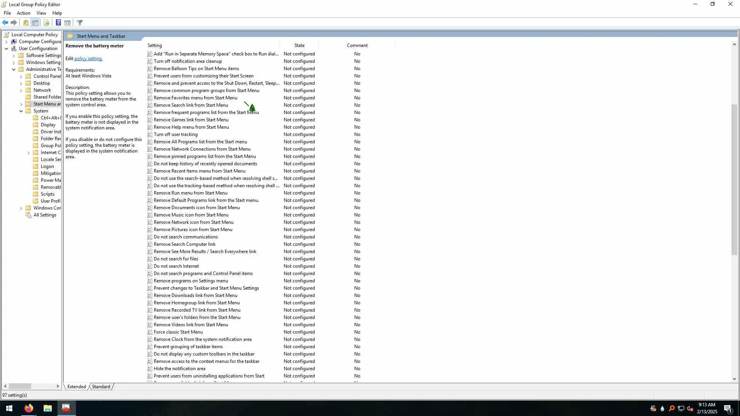Open File Explorer from the taskbar

tap(47, 408)
